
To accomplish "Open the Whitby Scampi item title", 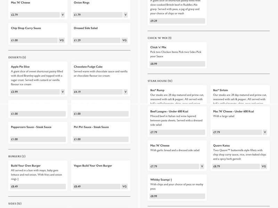I will (x=161, y=180).
